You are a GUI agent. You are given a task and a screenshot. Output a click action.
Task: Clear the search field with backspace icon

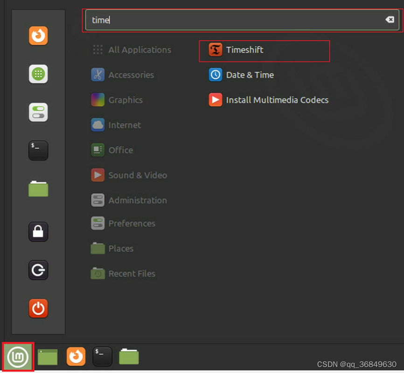click(x=390, y=20)
